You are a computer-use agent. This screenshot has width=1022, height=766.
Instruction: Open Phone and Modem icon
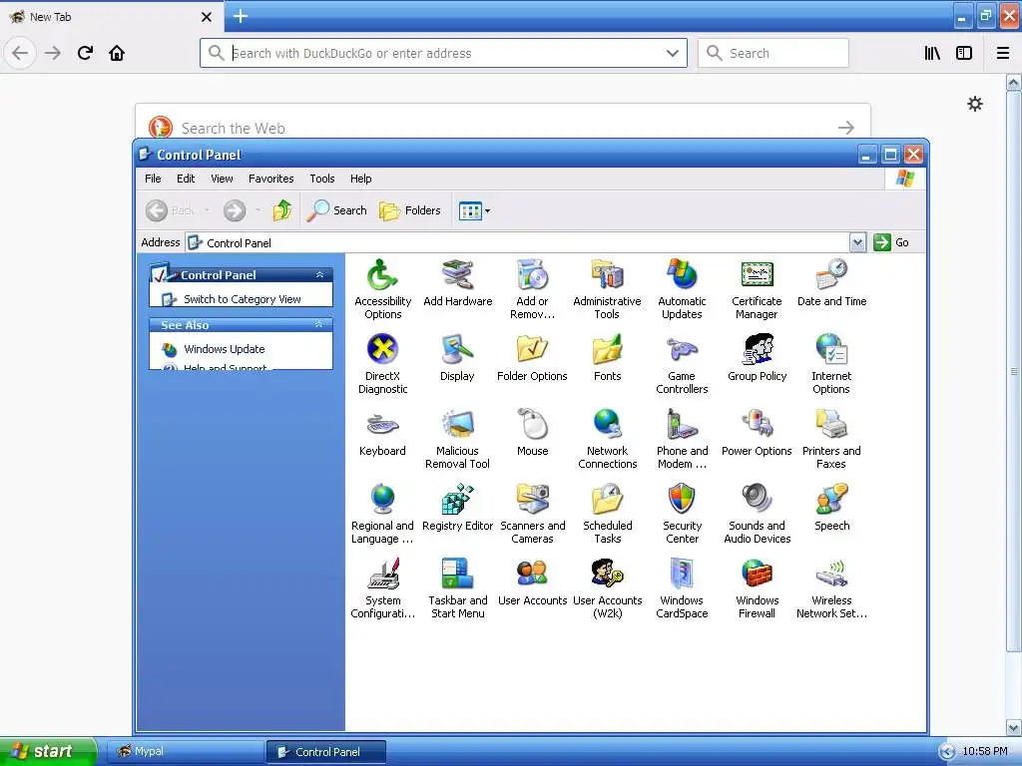click(682, 439)
